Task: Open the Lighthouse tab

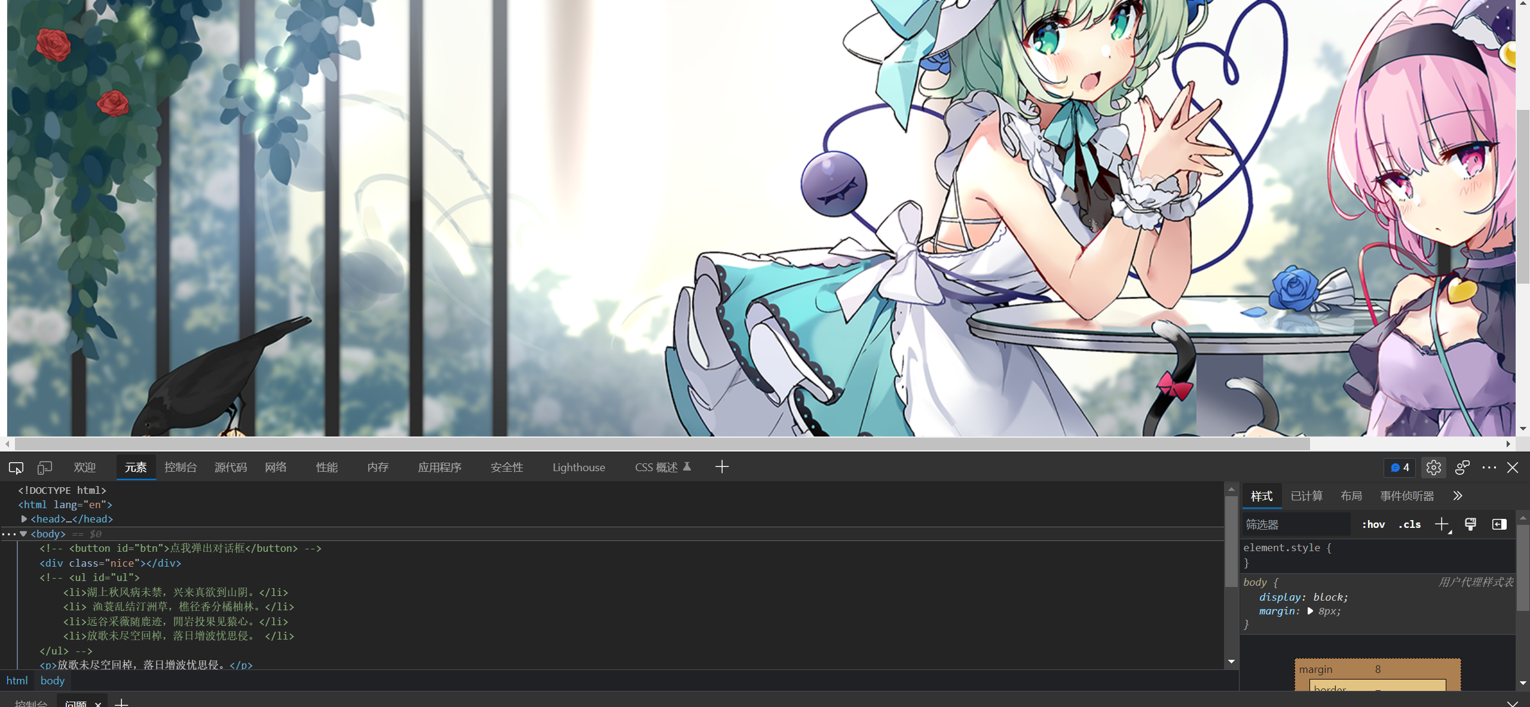Action: [579, 468]
